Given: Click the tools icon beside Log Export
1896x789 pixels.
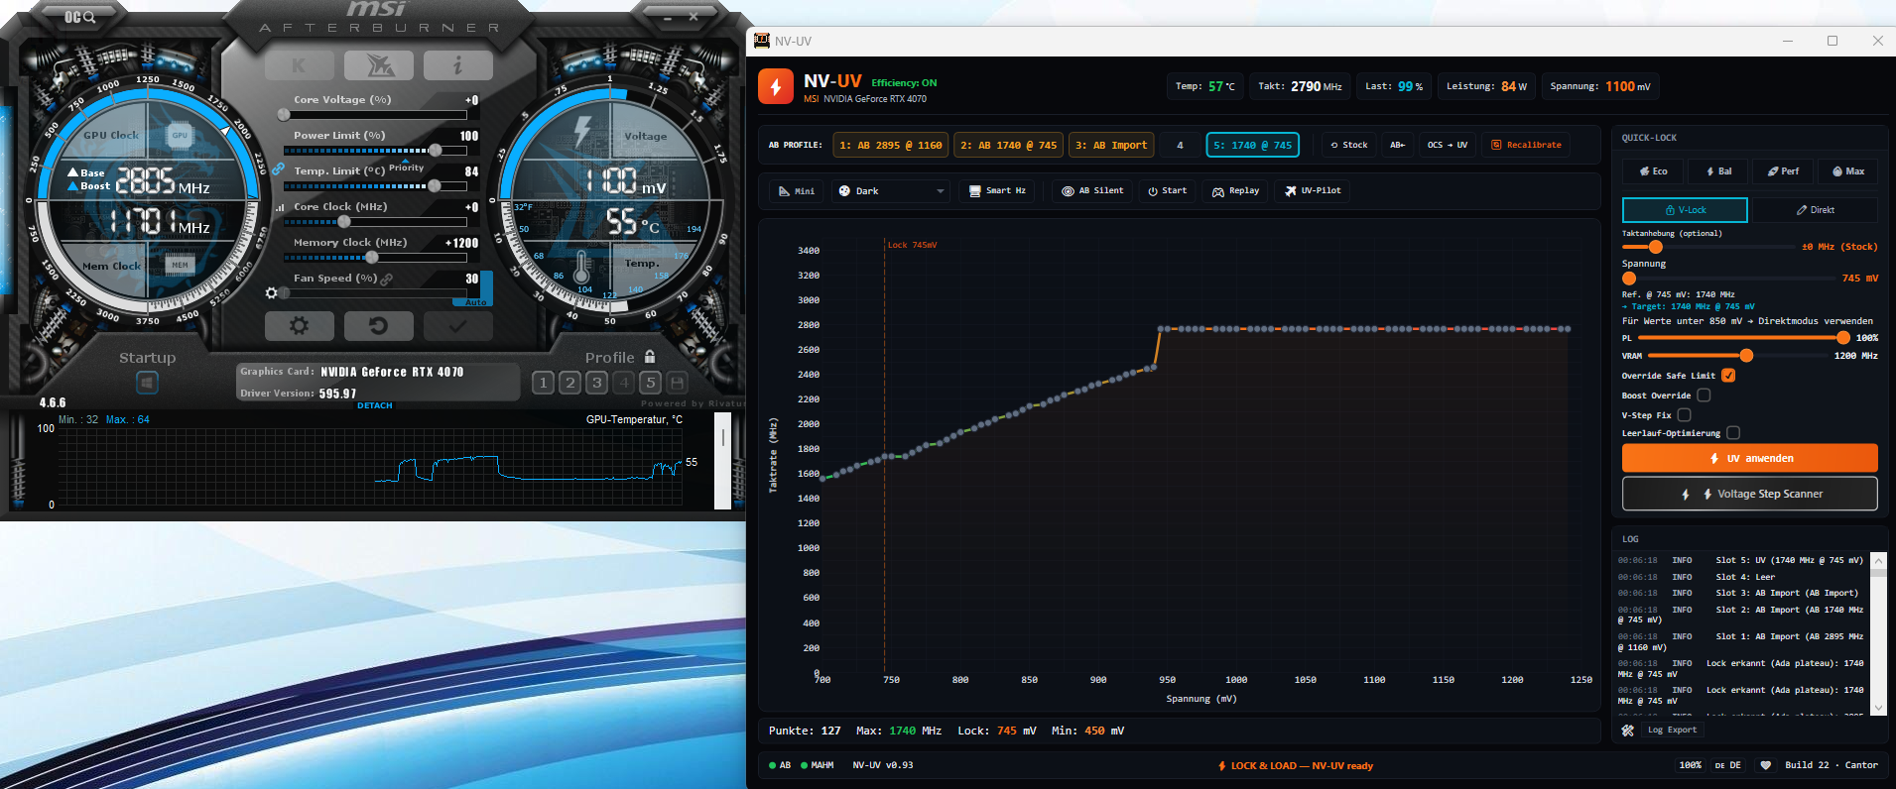Looking at the screenshot, I should [1628, 731].
